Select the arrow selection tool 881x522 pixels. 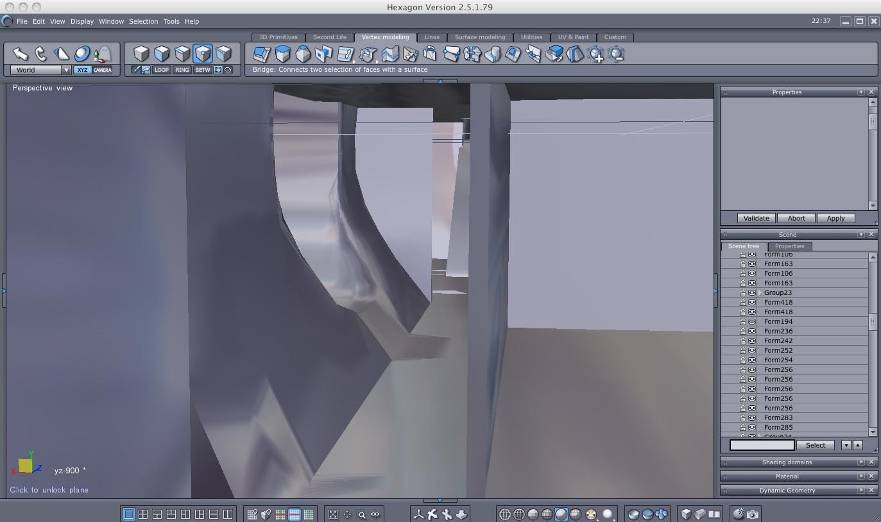pos(21,54)
